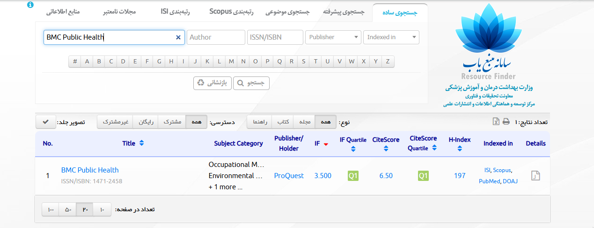Open the مجلات نامعتبر tab

(119, 13)
